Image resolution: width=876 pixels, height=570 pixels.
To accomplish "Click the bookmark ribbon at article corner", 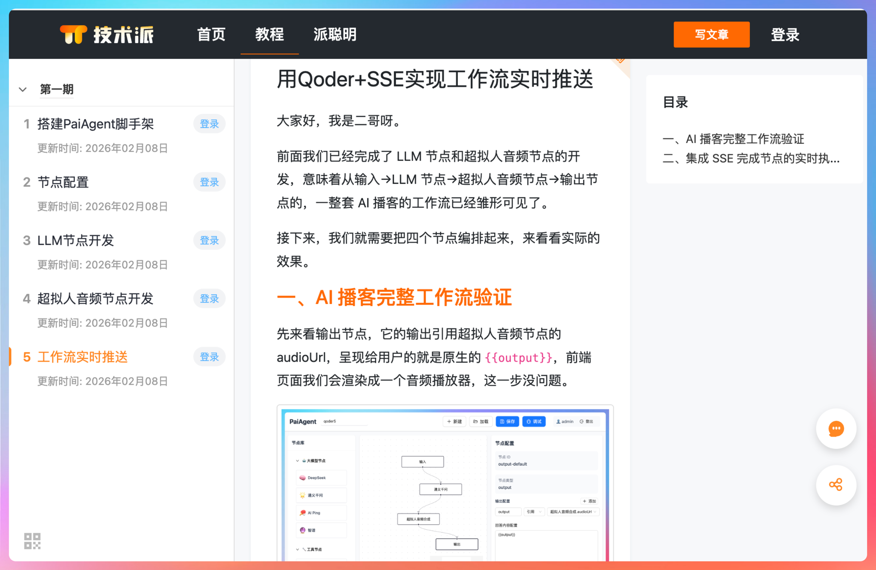I will pyautogui.click(x=620, y=62).
